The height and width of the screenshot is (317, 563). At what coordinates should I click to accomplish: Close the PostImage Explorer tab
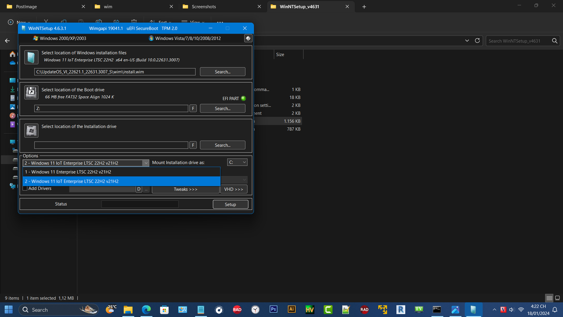pyautogui.click(x=83, y=7)
